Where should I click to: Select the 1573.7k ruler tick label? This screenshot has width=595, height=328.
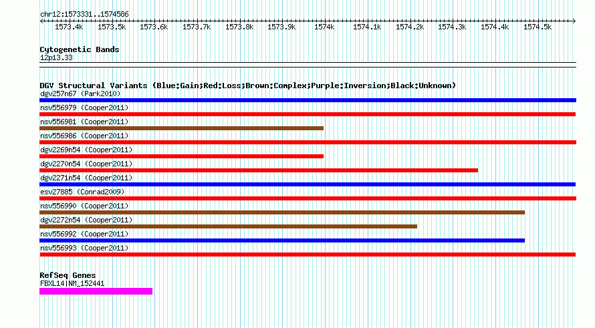point(197,27)
